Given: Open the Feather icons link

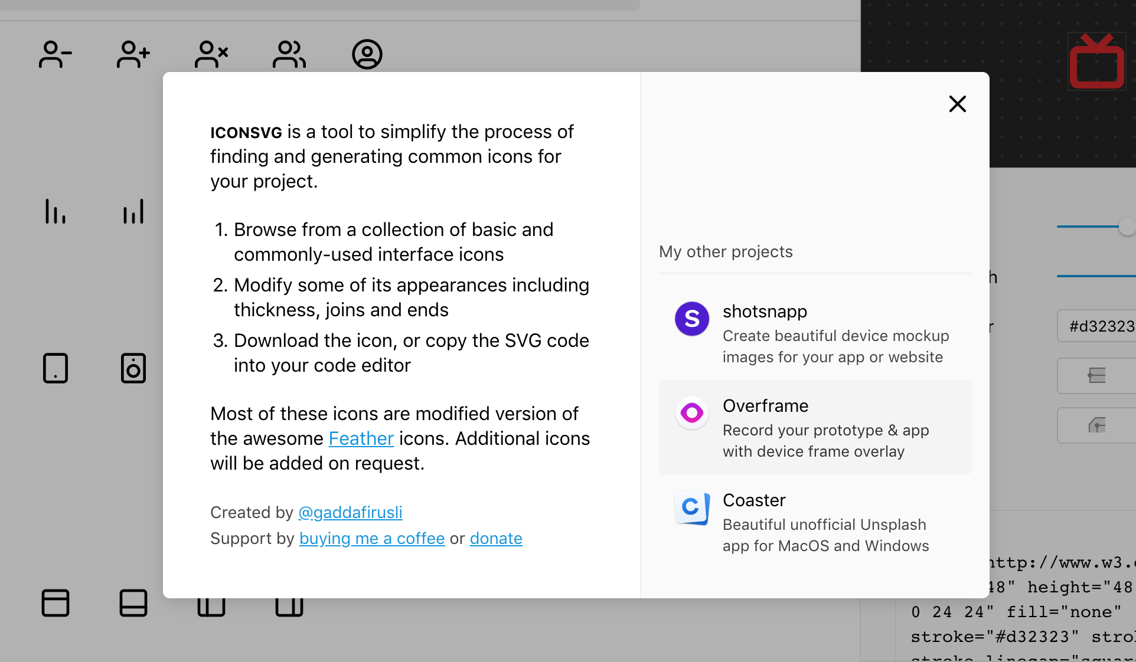Looking at the screenshot, I should [361, 438].
